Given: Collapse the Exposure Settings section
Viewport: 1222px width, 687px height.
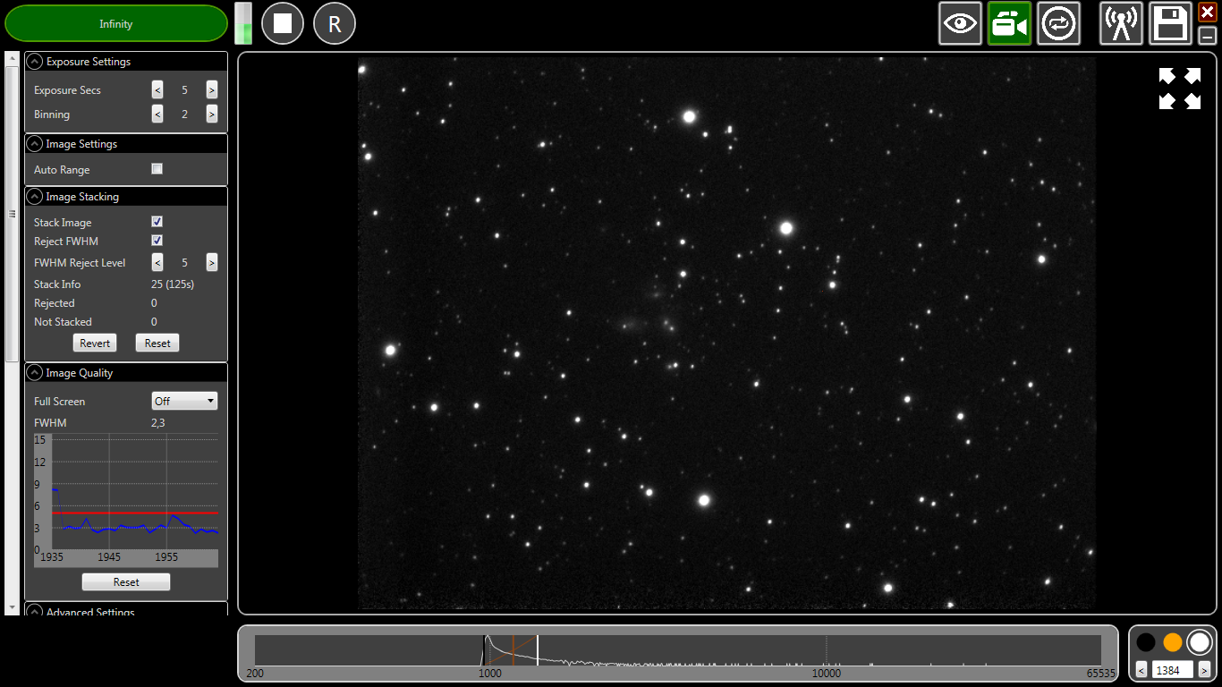Looking at the screenshot, I should click(x=35, y=62).
